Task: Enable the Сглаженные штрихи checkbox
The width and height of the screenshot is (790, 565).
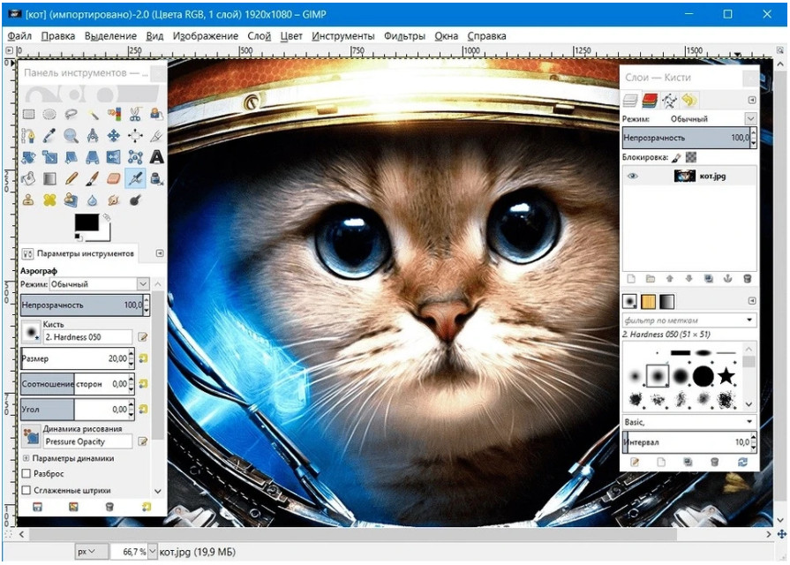Action: (26, 490)
